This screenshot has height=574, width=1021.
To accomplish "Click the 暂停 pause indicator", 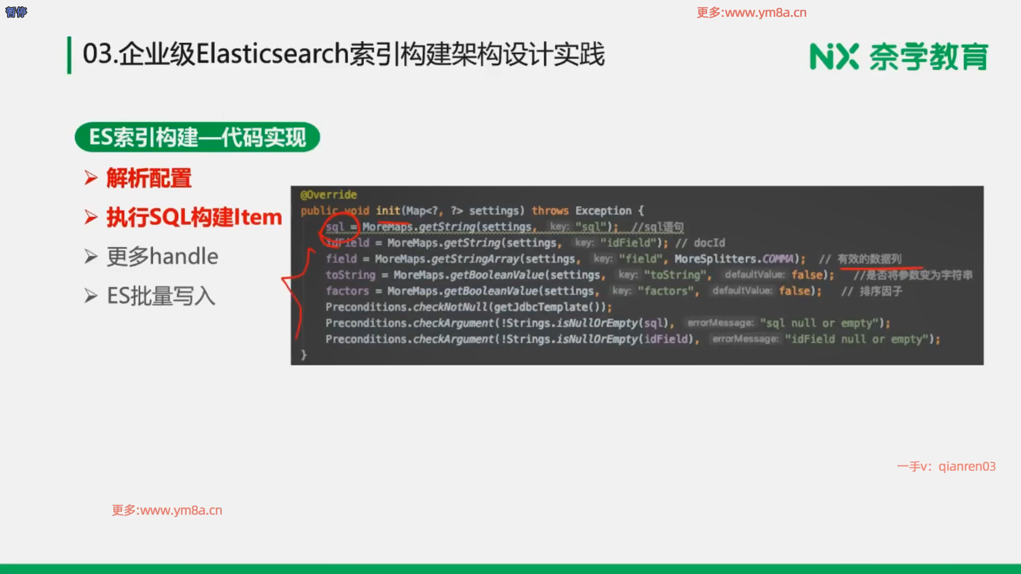I will pos(16,12).
